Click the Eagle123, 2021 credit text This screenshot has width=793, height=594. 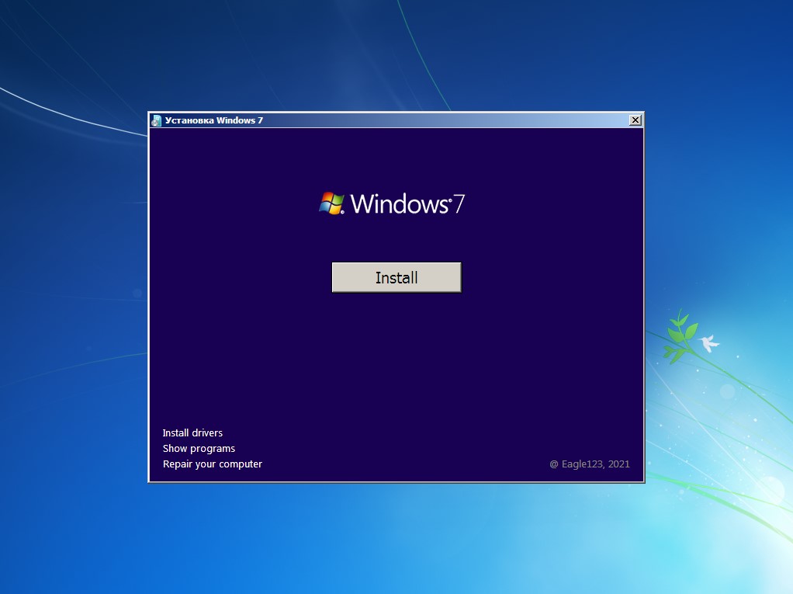pos(590,464)
